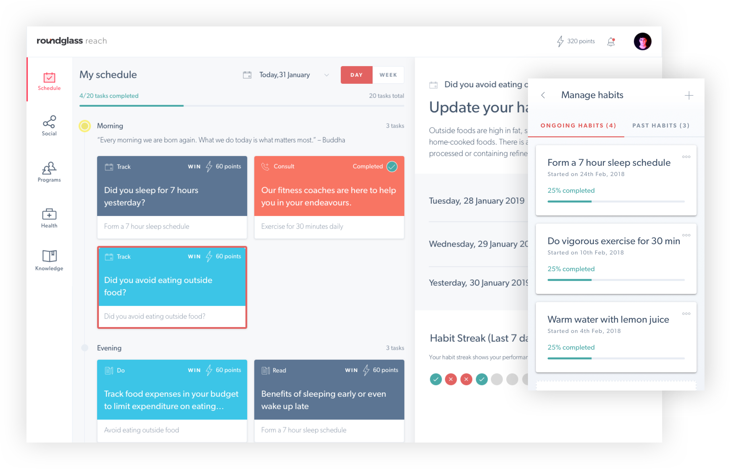The image size is (731, 469).
Task: Click 'Avoid eating outside food' label
Action: tap(142, 430)
